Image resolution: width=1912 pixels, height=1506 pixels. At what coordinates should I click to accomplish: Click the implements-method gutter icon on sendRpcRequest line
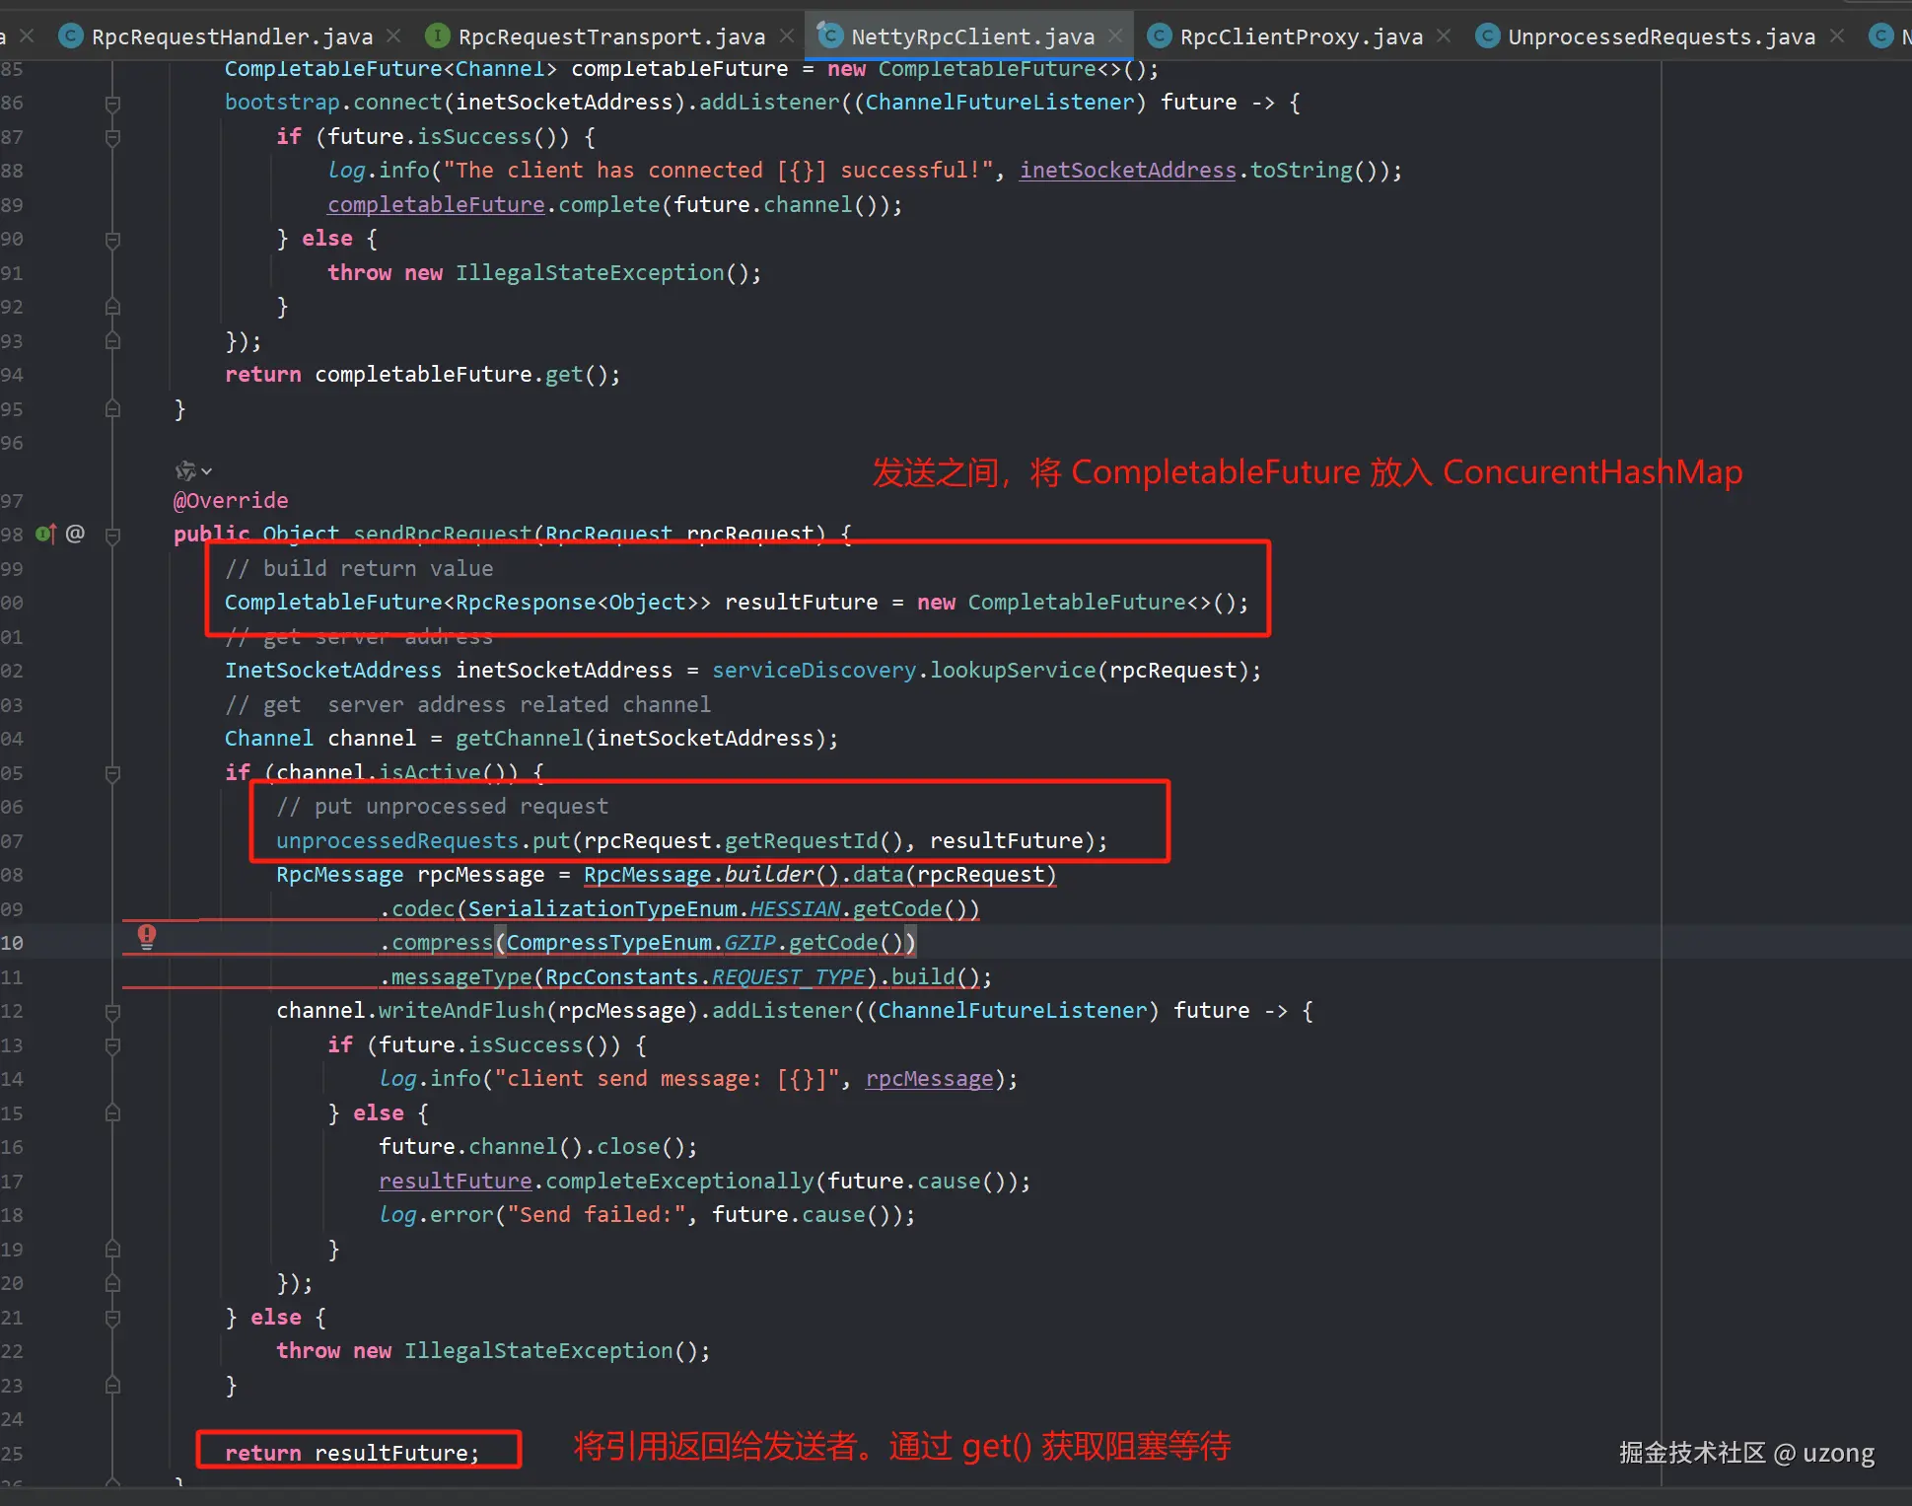[45, 535]
